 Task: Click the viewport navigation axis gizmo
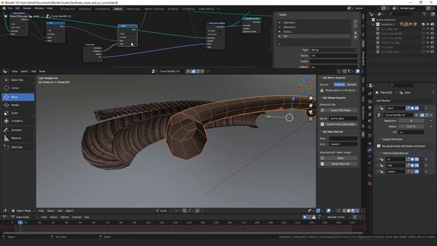[x=304, y=85]
